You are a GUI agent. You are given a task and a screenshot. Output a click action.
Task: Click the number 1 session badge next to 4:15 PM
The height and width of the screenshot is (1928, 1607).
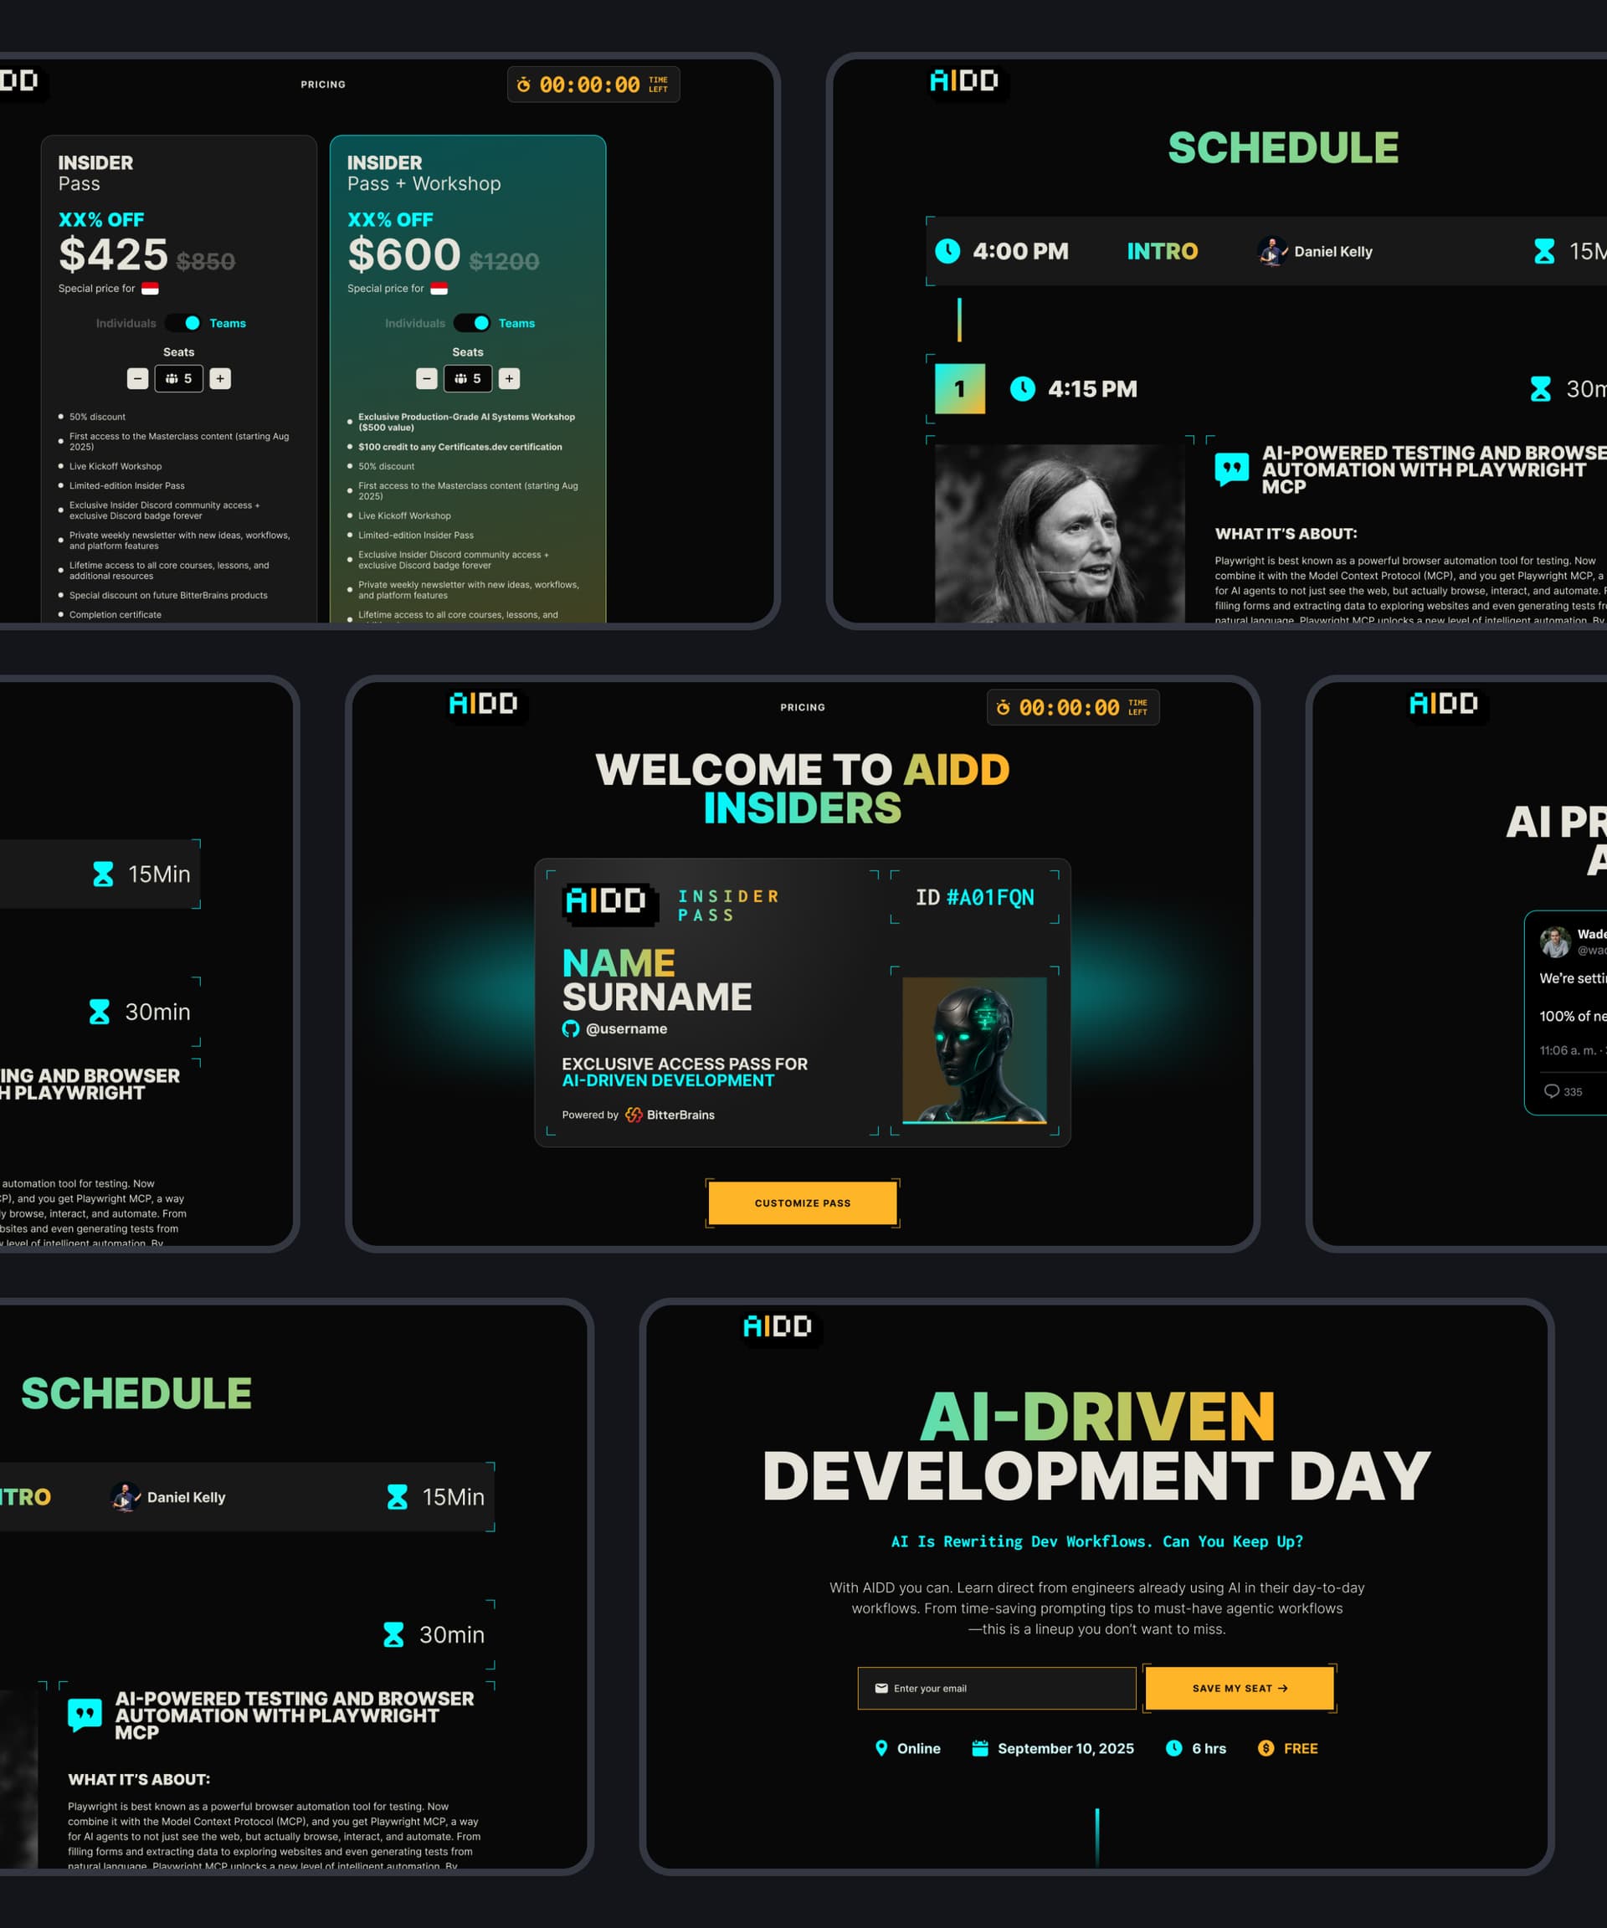[x=960, y=388]
